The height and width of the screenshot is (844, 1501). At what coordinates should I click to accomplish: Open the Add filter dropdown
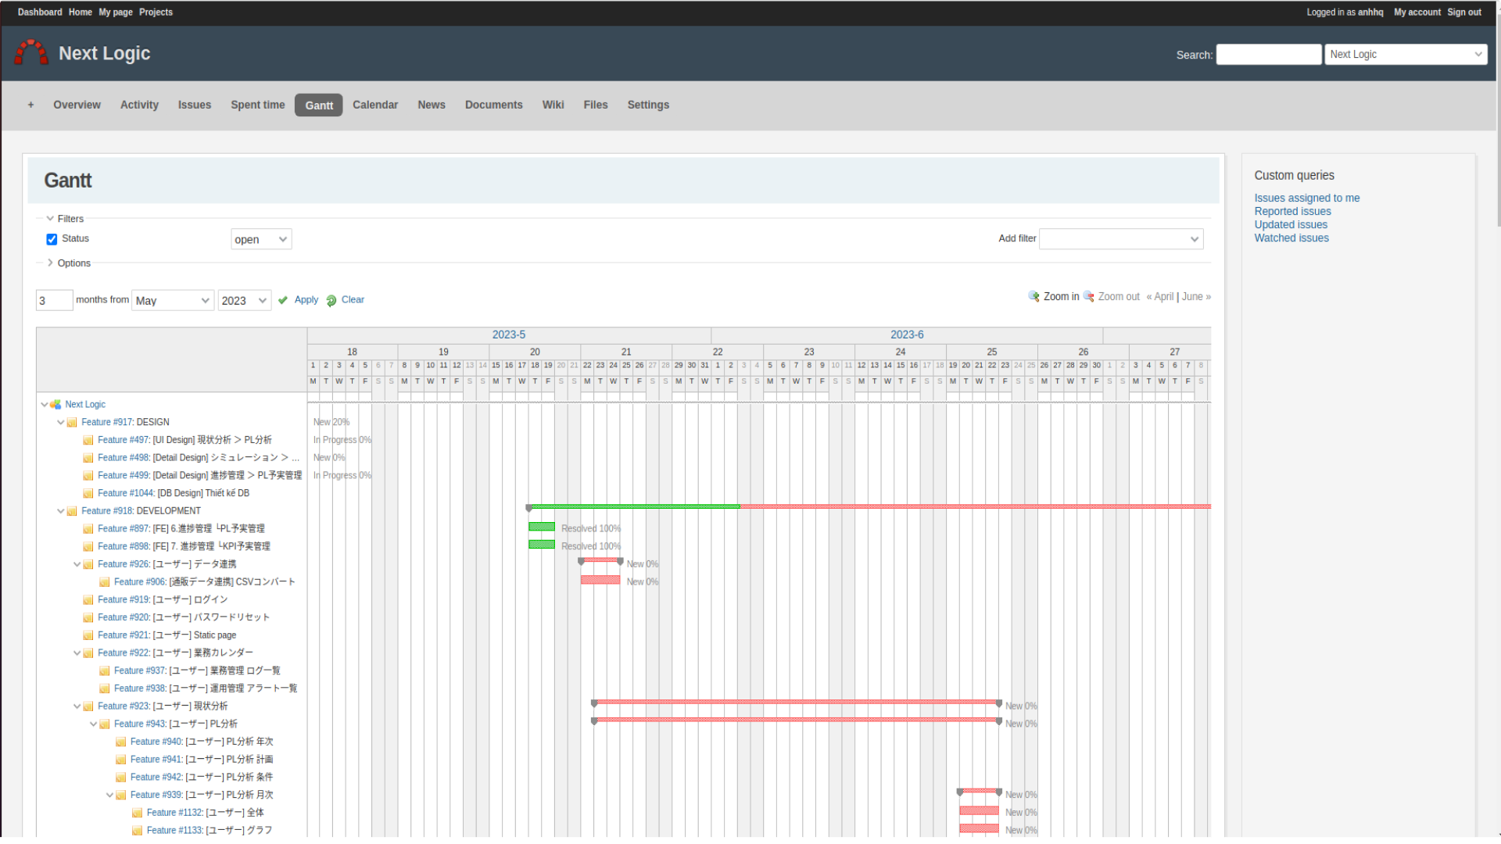coord(1120,239)
